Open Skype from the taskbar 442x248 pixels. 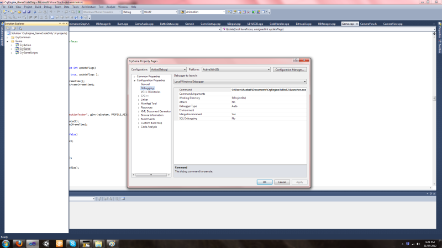[x=72, y=244]
